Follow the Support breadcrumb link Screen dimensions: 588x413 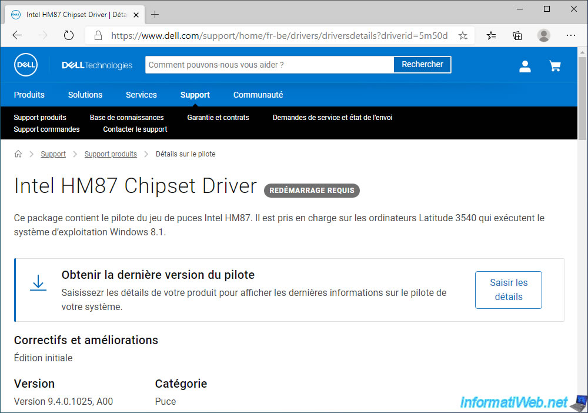54,154
